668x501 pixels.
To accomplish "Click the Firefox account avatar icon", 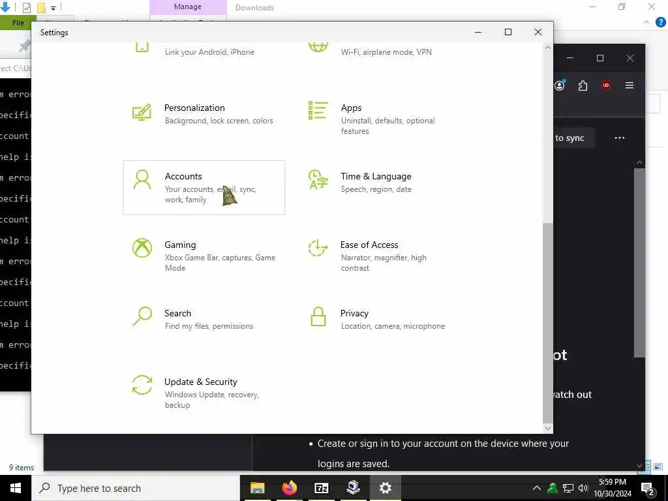I will (560, 85).
